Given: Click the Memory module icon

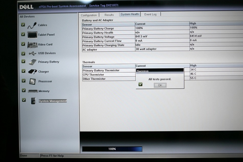Looking at the screenshot, I should pyautogui.click(x=33, y=91).
